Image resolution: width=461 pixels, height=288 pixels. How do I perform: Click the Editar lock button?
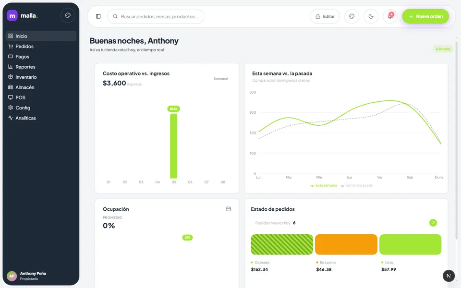[325, 16]
